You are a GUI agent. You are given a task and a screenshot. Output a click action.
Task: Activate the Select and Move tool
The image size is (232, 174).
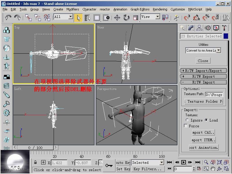[117, 17]
